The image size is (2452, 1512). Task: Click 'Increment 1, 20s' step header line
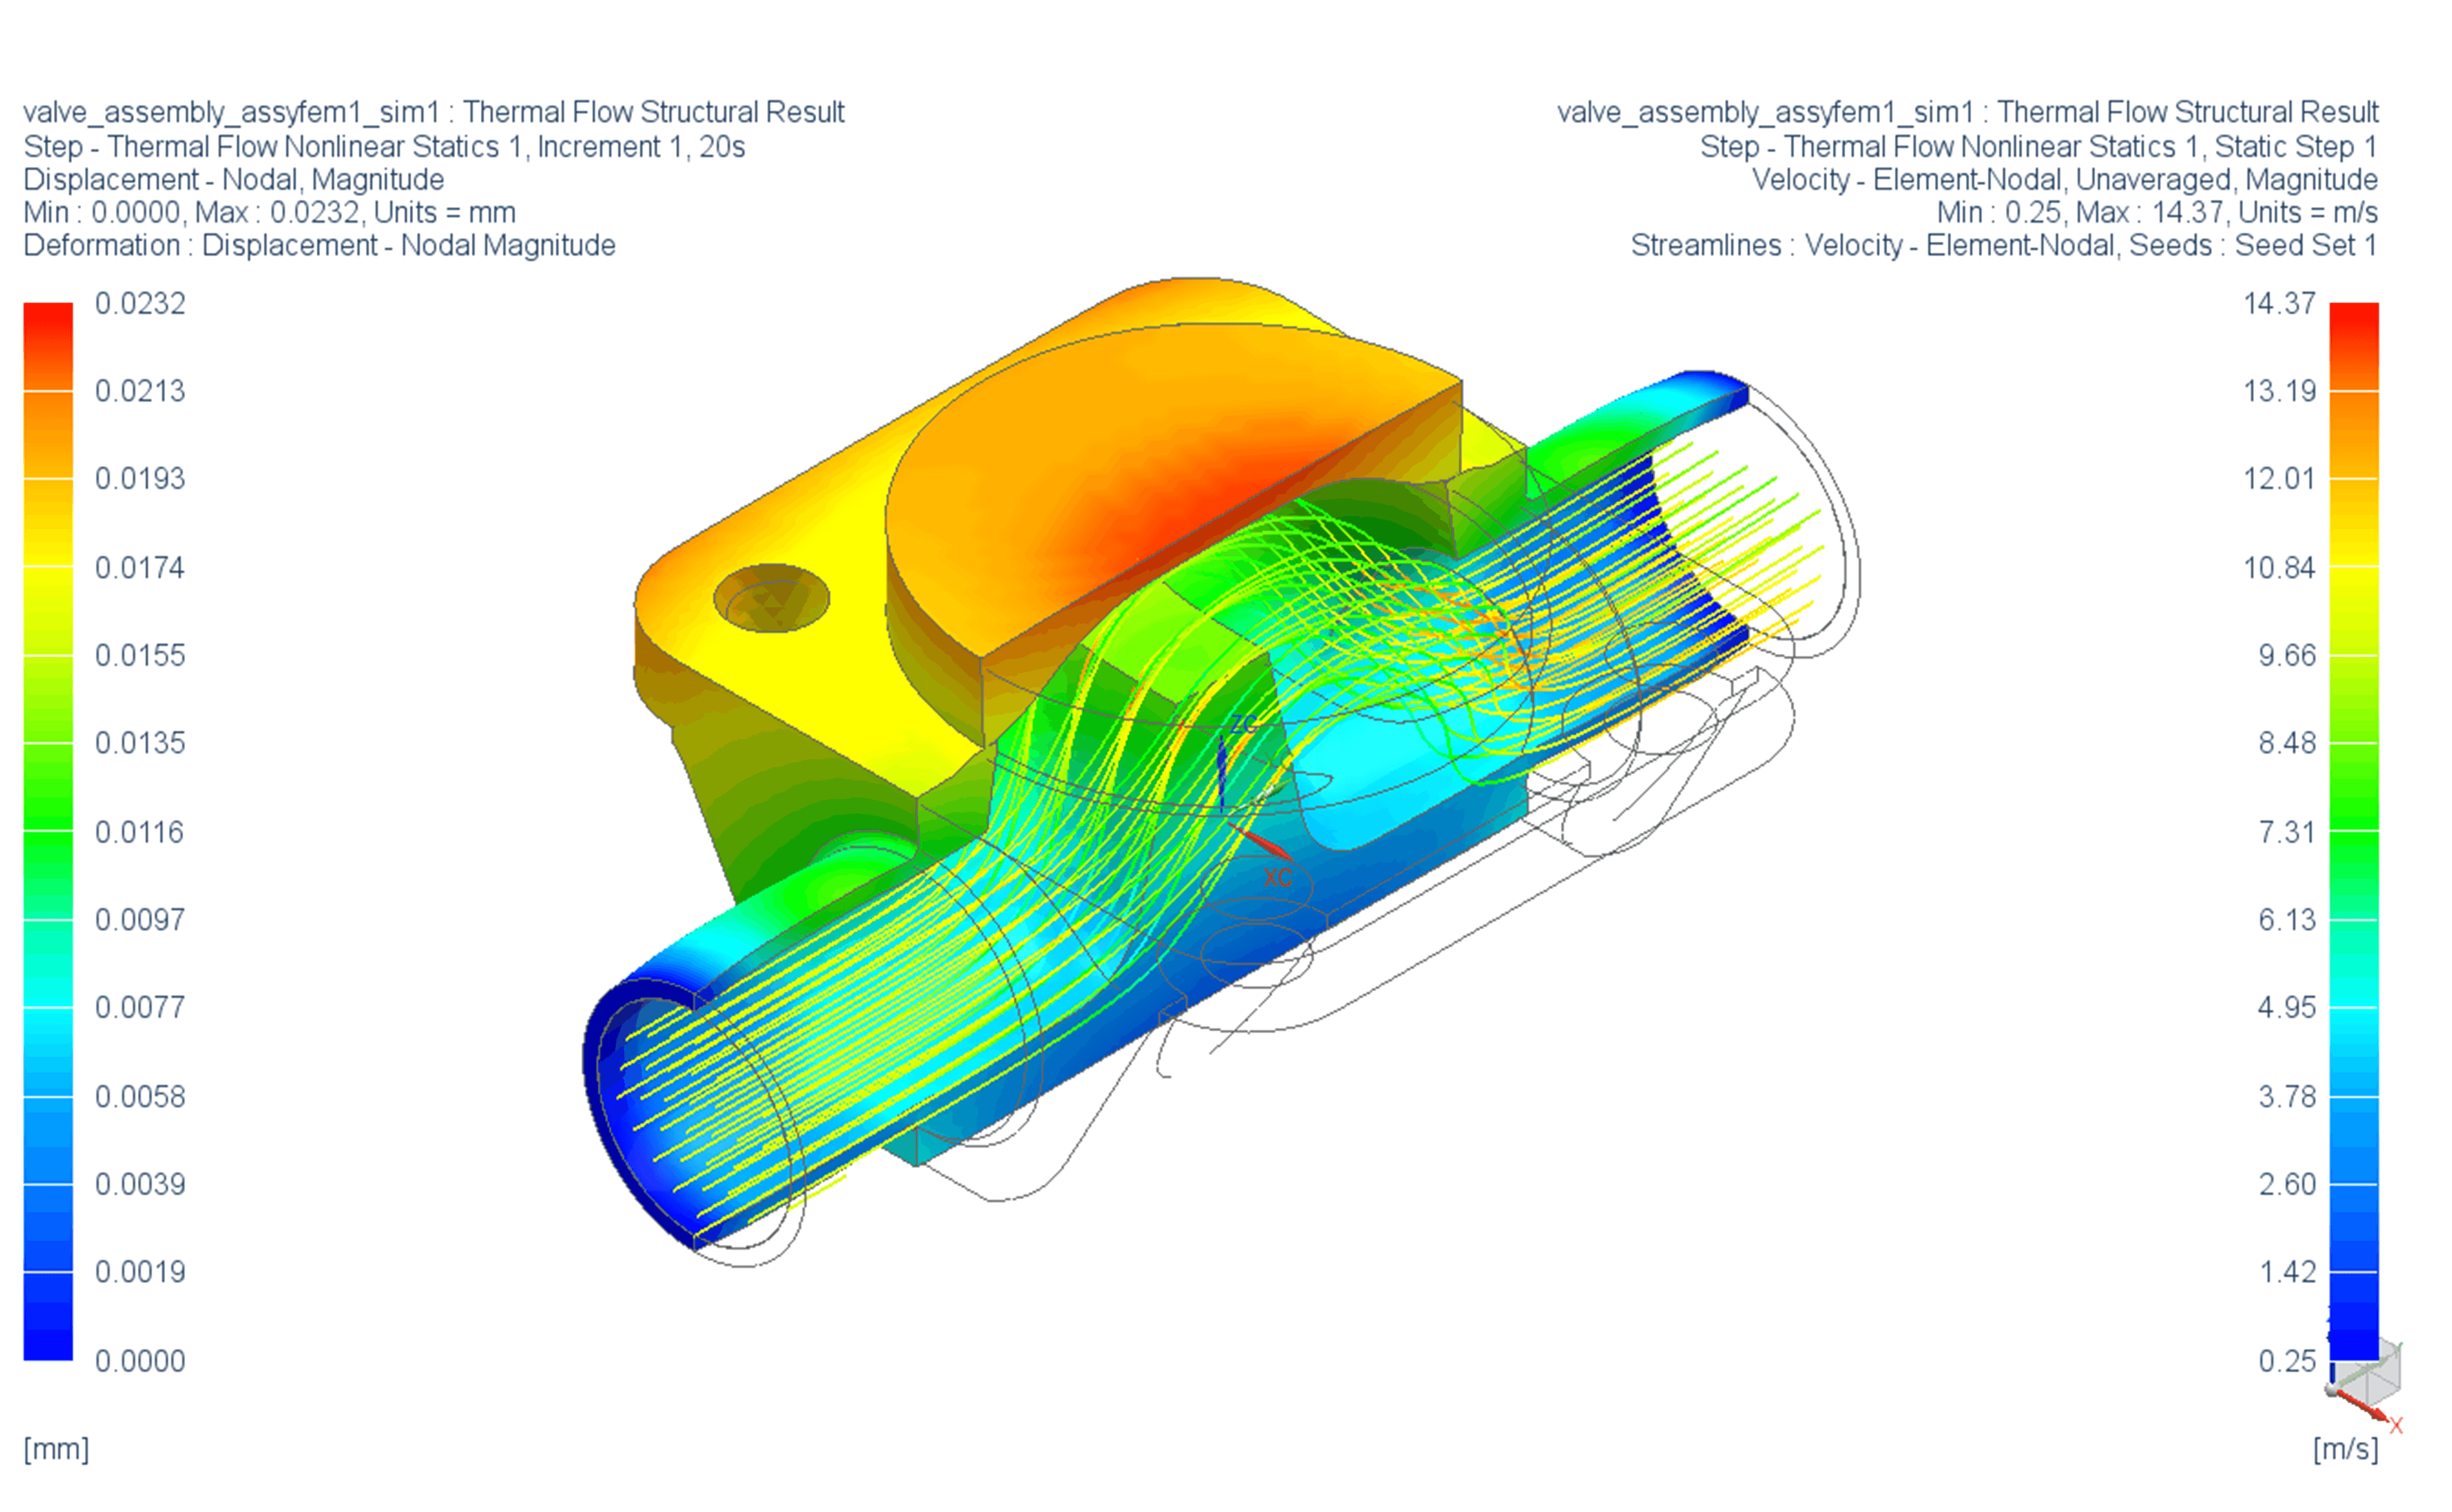(x=384, y=147)
